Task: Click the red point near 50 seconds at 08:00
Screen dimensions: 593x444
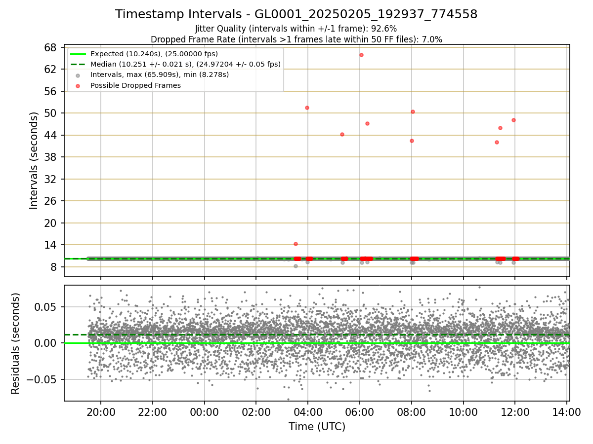Action: 413,111
